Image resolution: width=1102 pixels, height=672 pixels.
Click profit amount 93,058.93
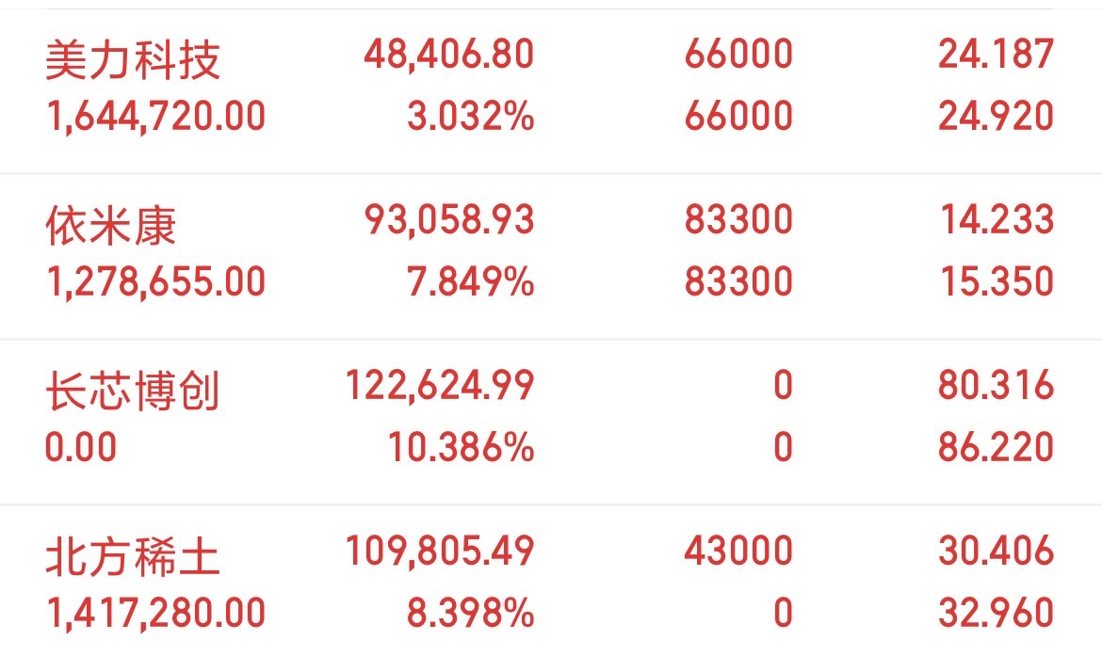tap(449, 220)
